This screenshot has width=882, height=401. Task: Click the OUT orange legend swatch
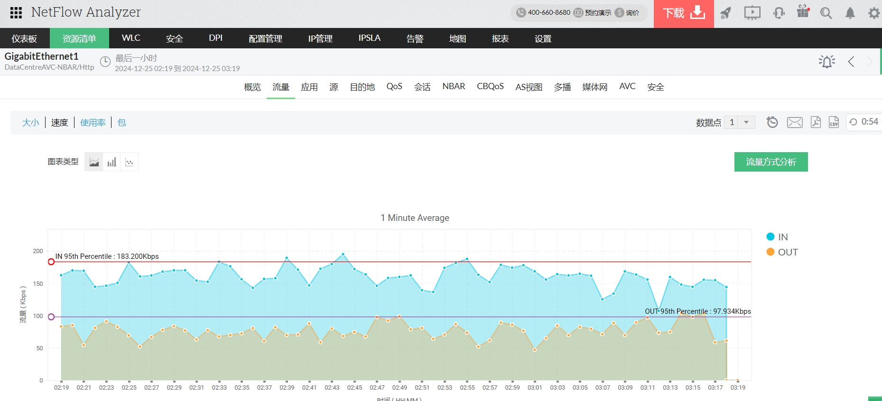[771, 252]
